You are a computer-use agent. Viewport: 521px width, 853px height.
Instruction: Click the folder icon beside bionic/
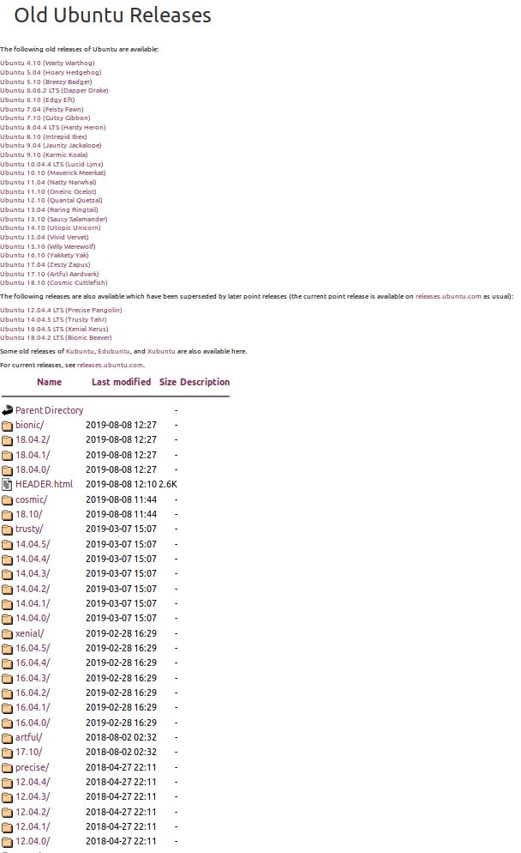point(7,426)
